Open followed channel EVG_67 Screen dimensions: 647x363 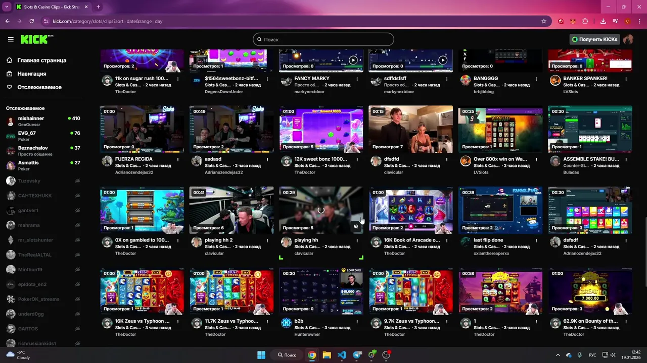(43, 136)
